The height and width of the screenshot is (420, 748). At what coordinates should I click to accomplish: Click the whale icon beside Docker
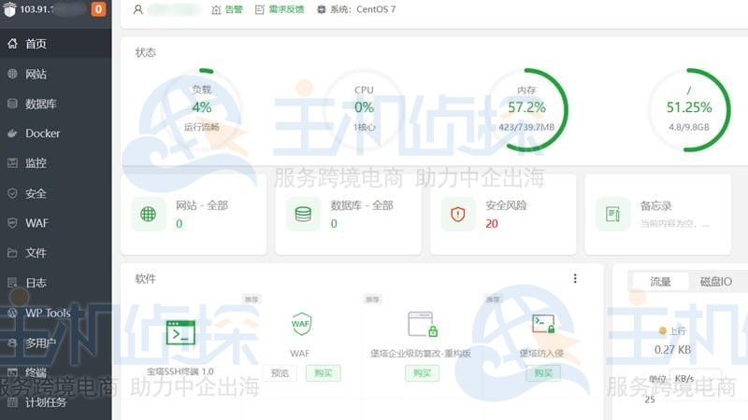coord(12,133)
